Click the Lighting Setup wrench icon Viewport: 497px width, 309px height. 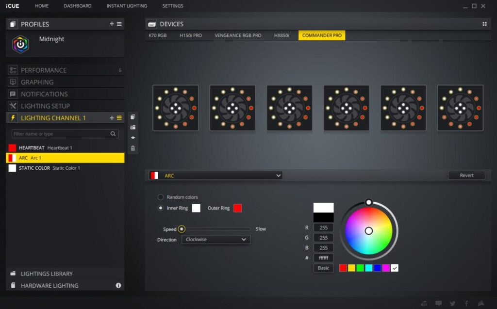click(13, 106)
